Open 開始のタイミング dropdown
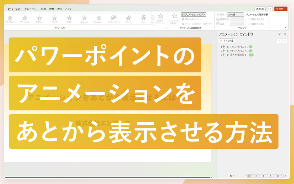Image resolution: width=294 pixels, height=184 pixels. point(192,19)
